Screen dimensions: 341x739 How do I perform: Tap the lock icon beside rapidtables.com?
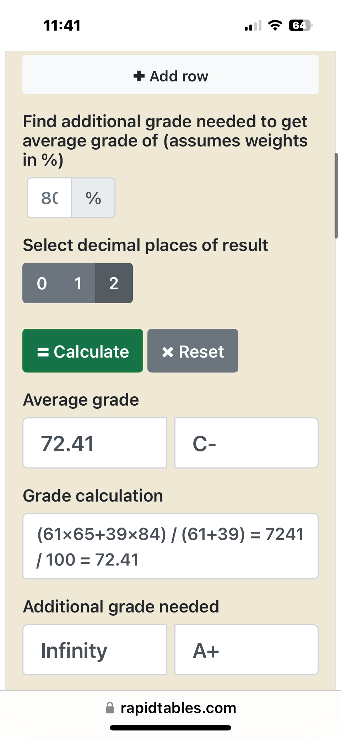tap(110, 708)
